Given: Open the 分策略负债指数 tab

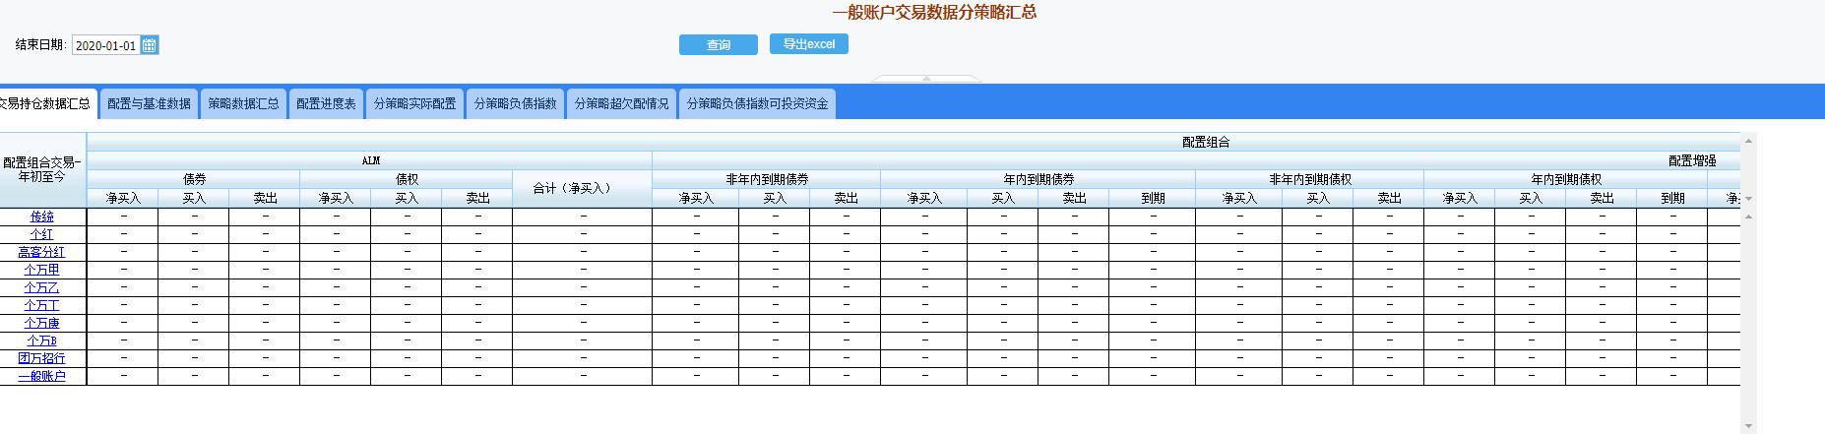Looking at the screenshot, I should 515,103.
